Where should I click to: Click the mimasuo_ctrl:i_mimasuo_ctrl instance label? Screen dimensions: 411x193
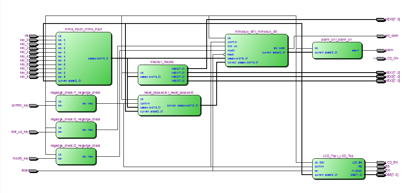click(x=256, y=32)
